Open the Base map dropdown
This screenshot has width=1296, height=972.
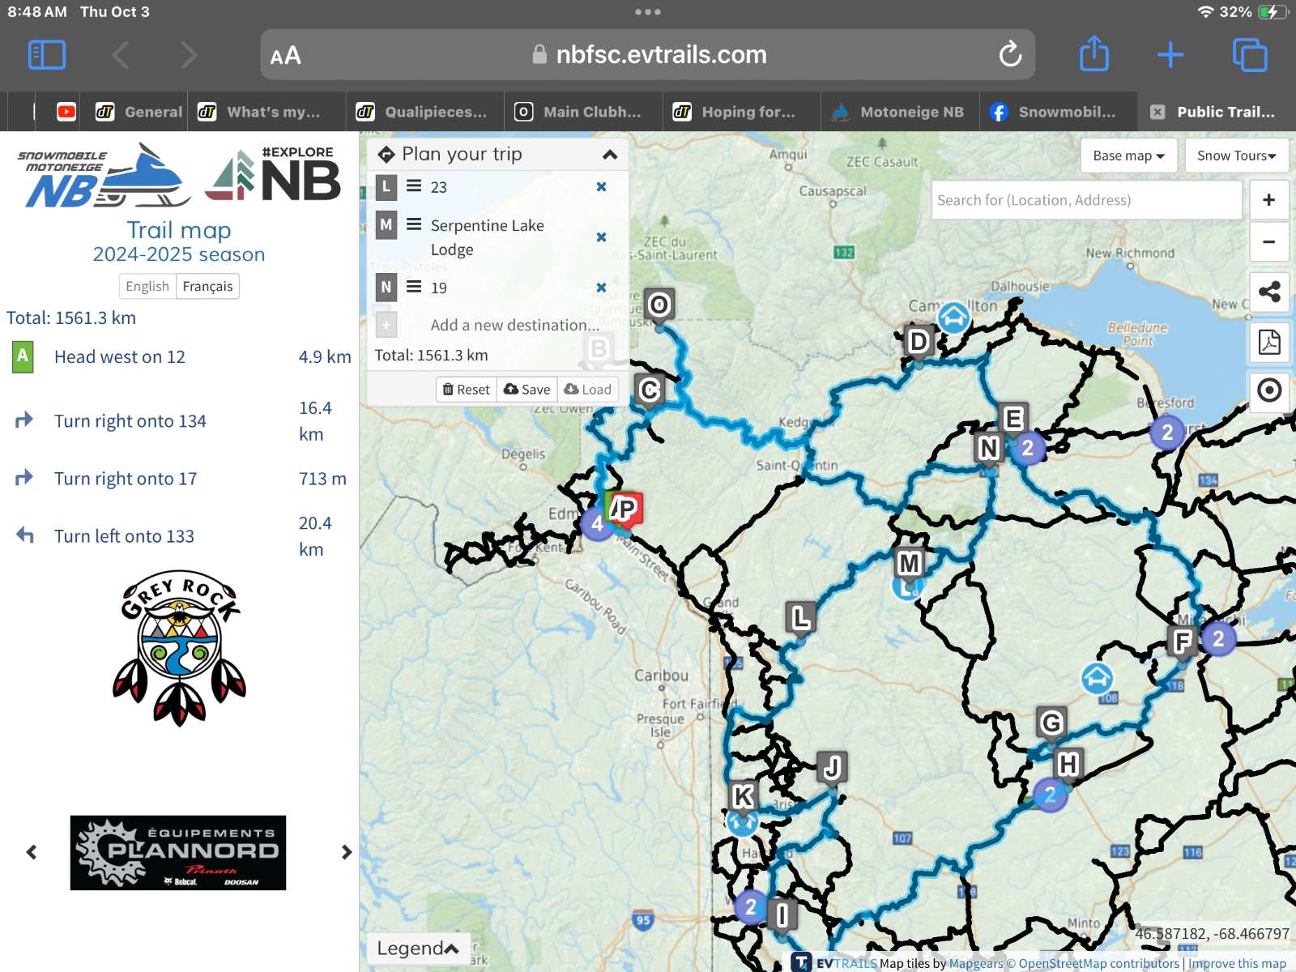coord(1128,156)
